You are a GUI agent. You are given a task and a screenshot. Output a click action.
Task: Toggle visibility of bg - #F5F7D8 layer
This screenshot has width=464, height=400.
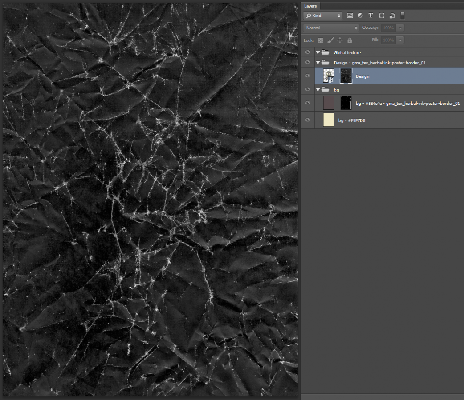pyautogui.click(x=307, y=120)
